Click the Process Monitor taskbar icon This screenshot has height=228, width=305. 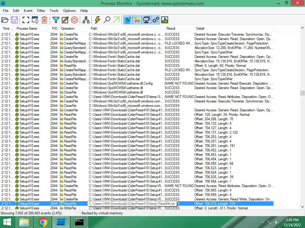coord(61,222)
